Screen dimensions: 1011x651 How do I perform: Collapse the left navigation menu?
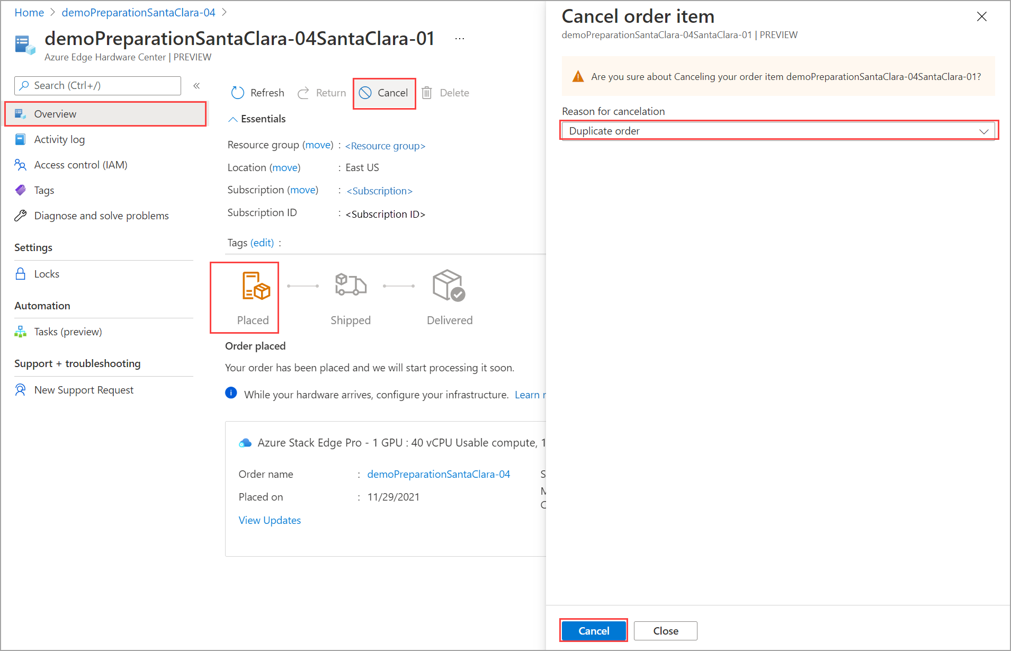point(196,85)
